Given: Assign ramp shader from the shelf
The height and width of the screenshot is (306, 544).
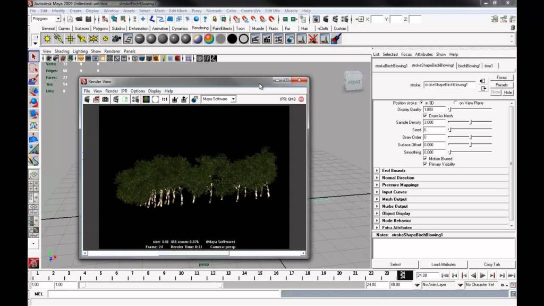Looking at the screenshot, I should tap(209, 39).
